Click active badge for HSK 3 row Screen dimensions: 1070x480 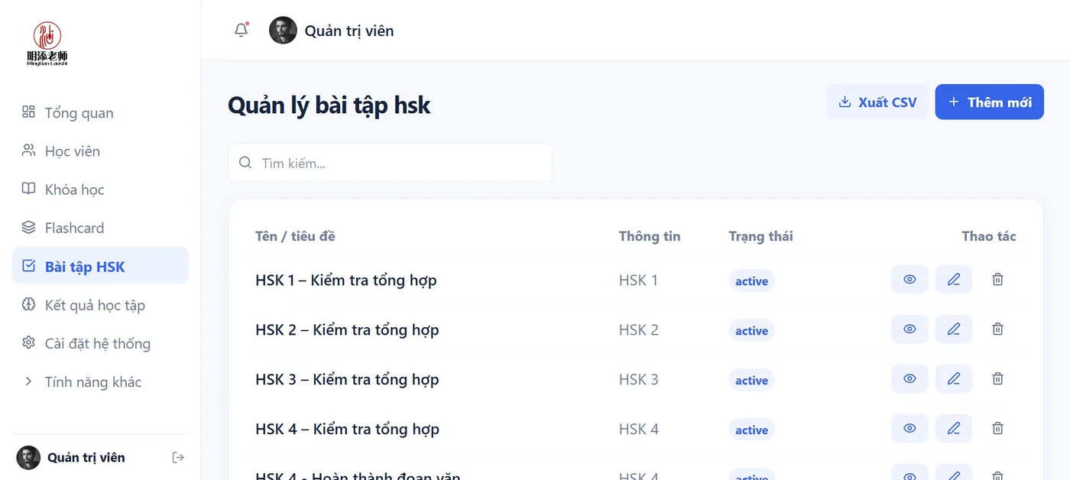[751, 381]
